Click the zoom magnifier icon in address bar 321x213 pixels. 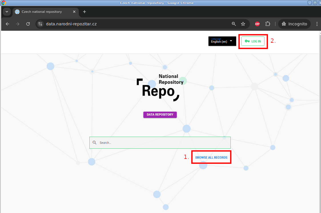click(234, 24)
